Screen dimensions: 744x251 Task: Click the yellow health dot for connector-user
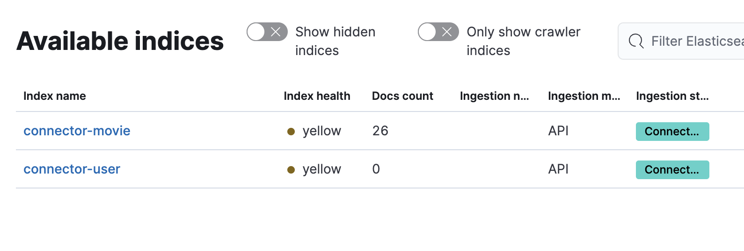(x=291, y=170)
